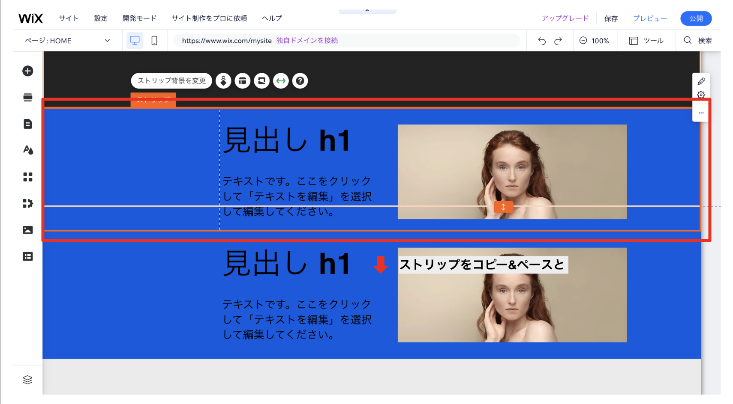Expand the three-dot more actions menu
Image resolution: width=733 pixels, height=404 pixels.
click(x=701, y=113)
